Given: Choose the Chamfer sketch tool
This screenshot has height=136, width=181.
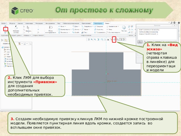Looking at the screenshot, I should (x=85, y=29).
